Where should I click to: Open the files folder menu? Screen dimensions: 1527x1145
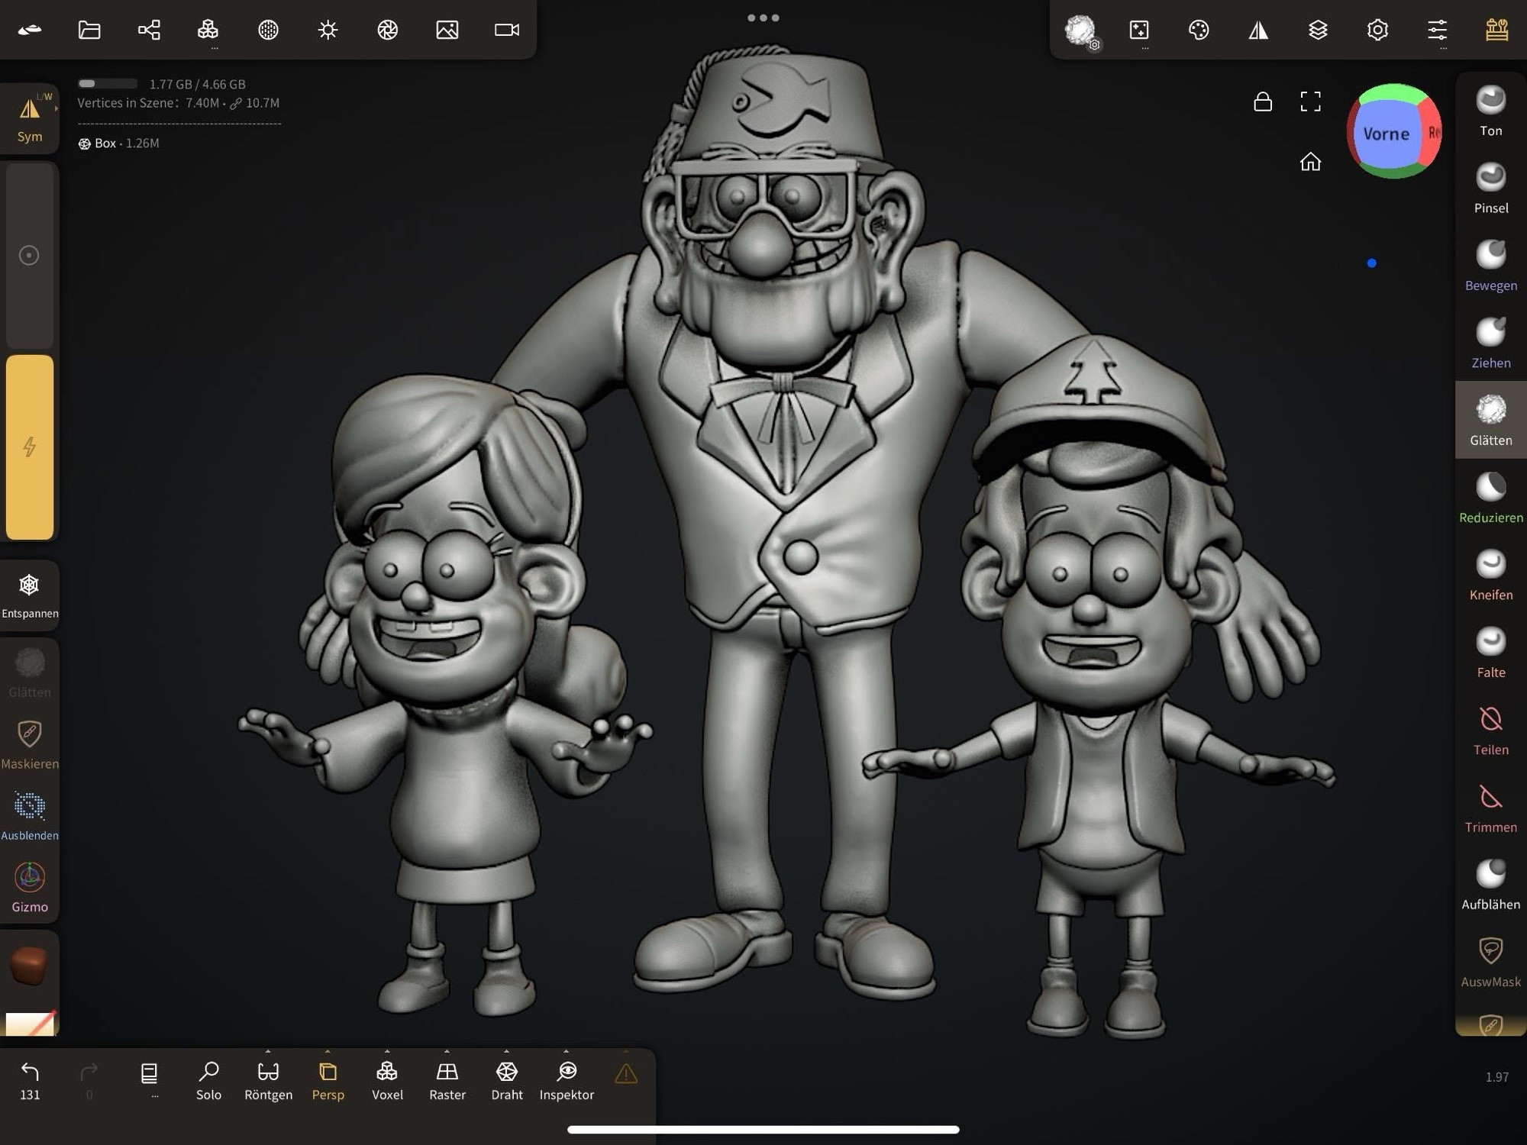coord(89,30)
